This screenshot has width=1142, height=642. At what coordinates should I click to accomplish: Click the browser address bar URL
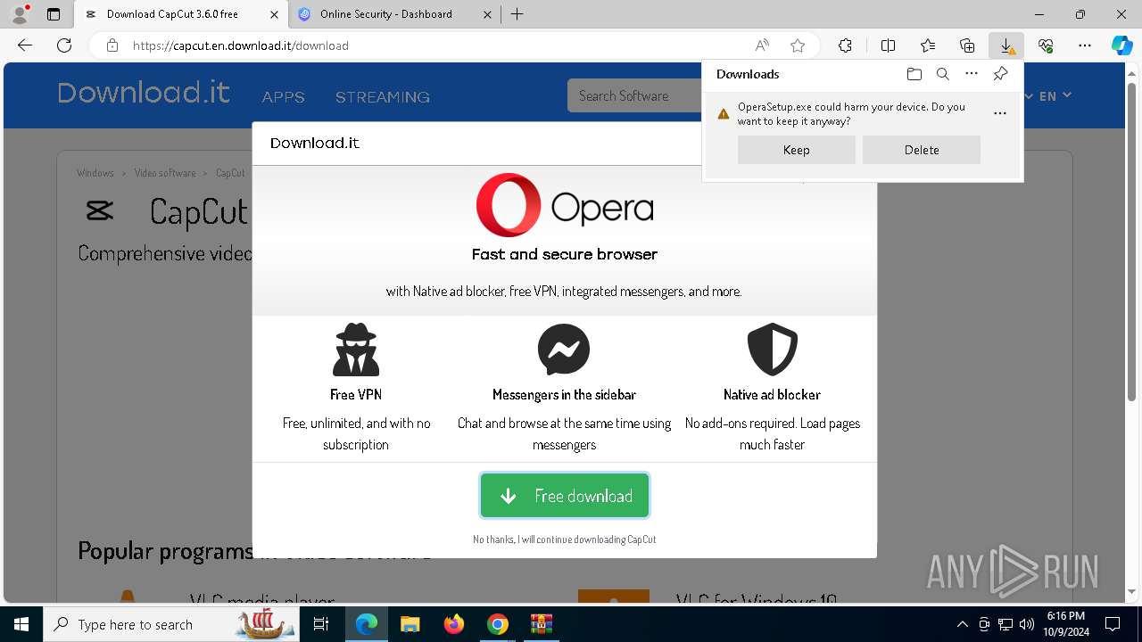point(241,45)
